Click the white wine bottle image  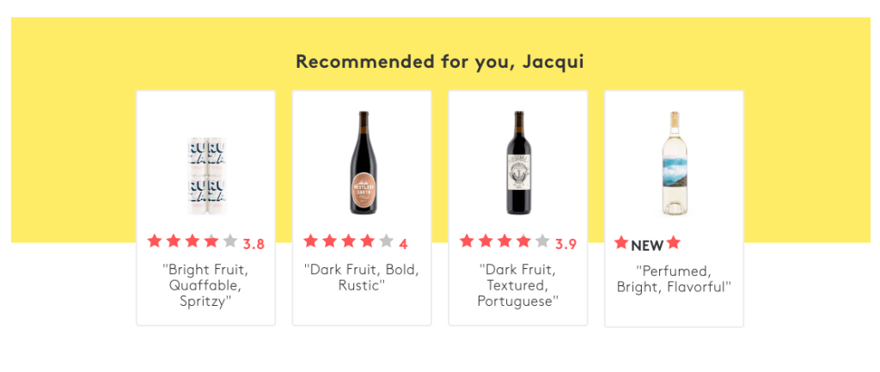pos(674,163)
